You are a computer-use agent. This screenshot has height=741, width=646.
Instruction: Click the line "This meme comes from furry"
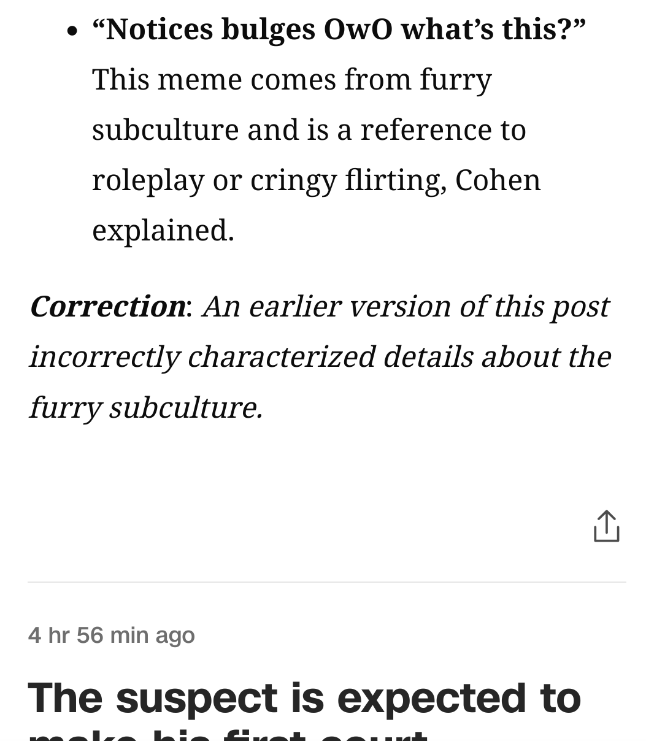292,79
